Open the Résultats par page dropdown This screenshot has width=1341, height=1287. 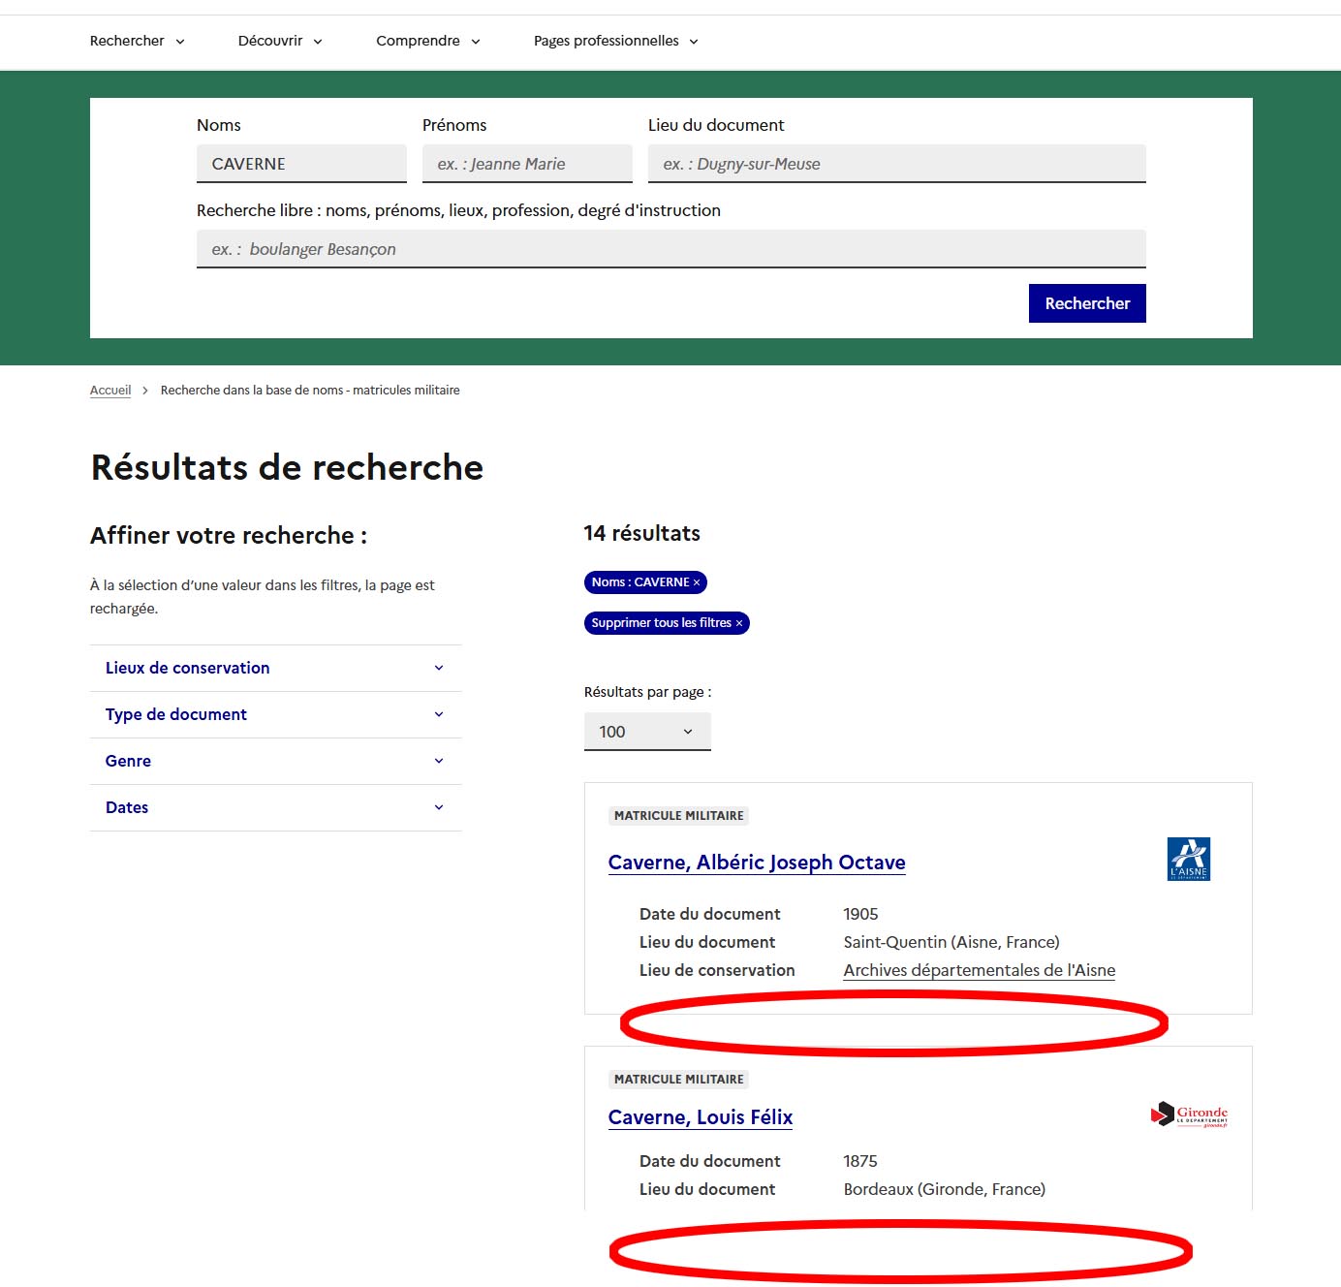click(x=646, y=732)
